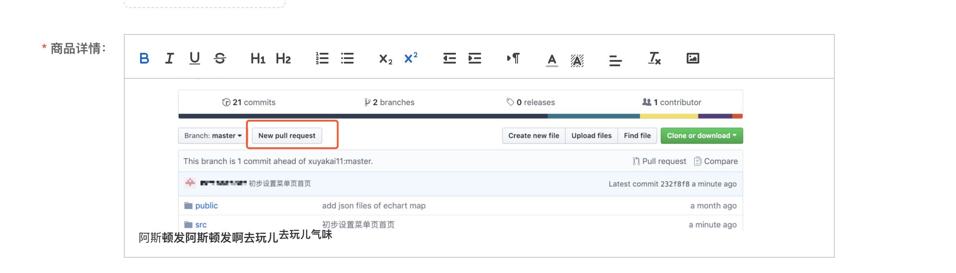Toggle underline text formatting
956x273 pixels.
point(194,59)
